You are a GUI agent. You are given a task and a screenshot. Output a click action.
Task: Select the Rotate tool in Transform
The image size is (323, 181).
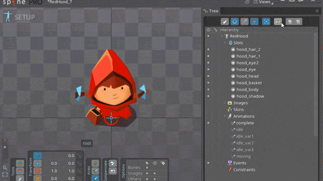(x=37, y=156)
